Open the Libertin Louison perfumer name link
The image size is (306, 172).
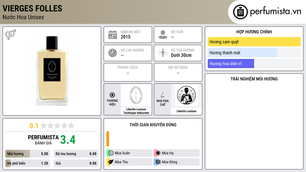[186, 111]
